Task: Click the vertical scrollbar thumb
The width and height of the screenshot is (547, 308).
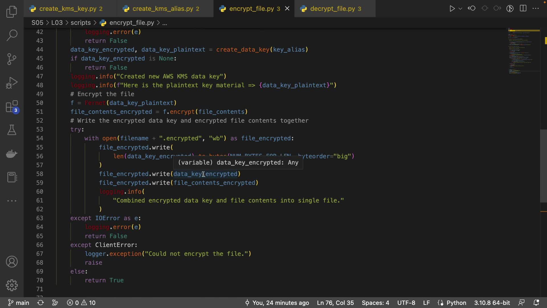Action: (x=543, y=165)
